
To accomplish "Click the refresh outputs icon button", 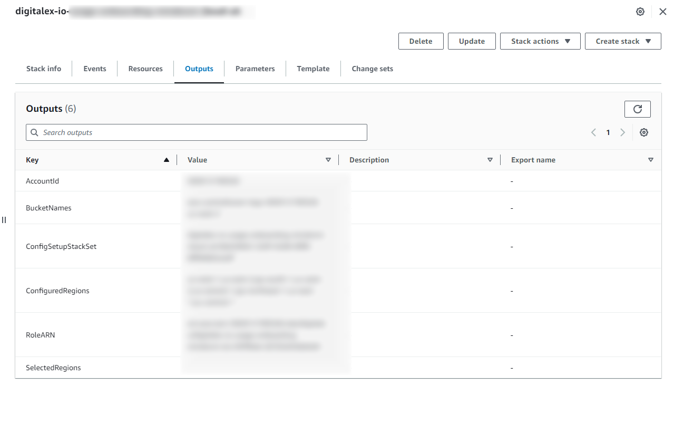I will click(637, 109).
